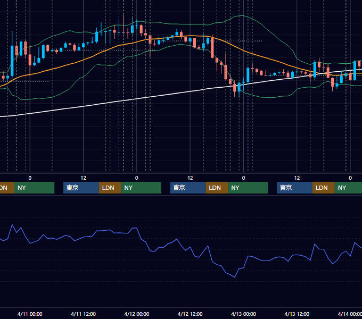Select 東京 session block spanning 4/13 12:00
Screen dimensions: 362x319
pyautogui.click(x=294, y=188)
